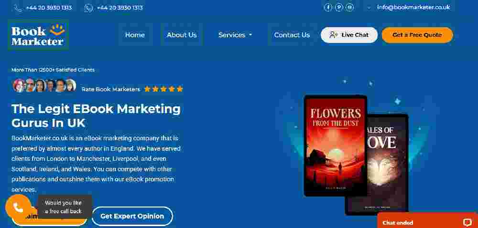Screen dimensions: 478x228
Task: Click info@bookmarketer.co.uk email link
Action: pyautogui.click(x=413, y=7)
